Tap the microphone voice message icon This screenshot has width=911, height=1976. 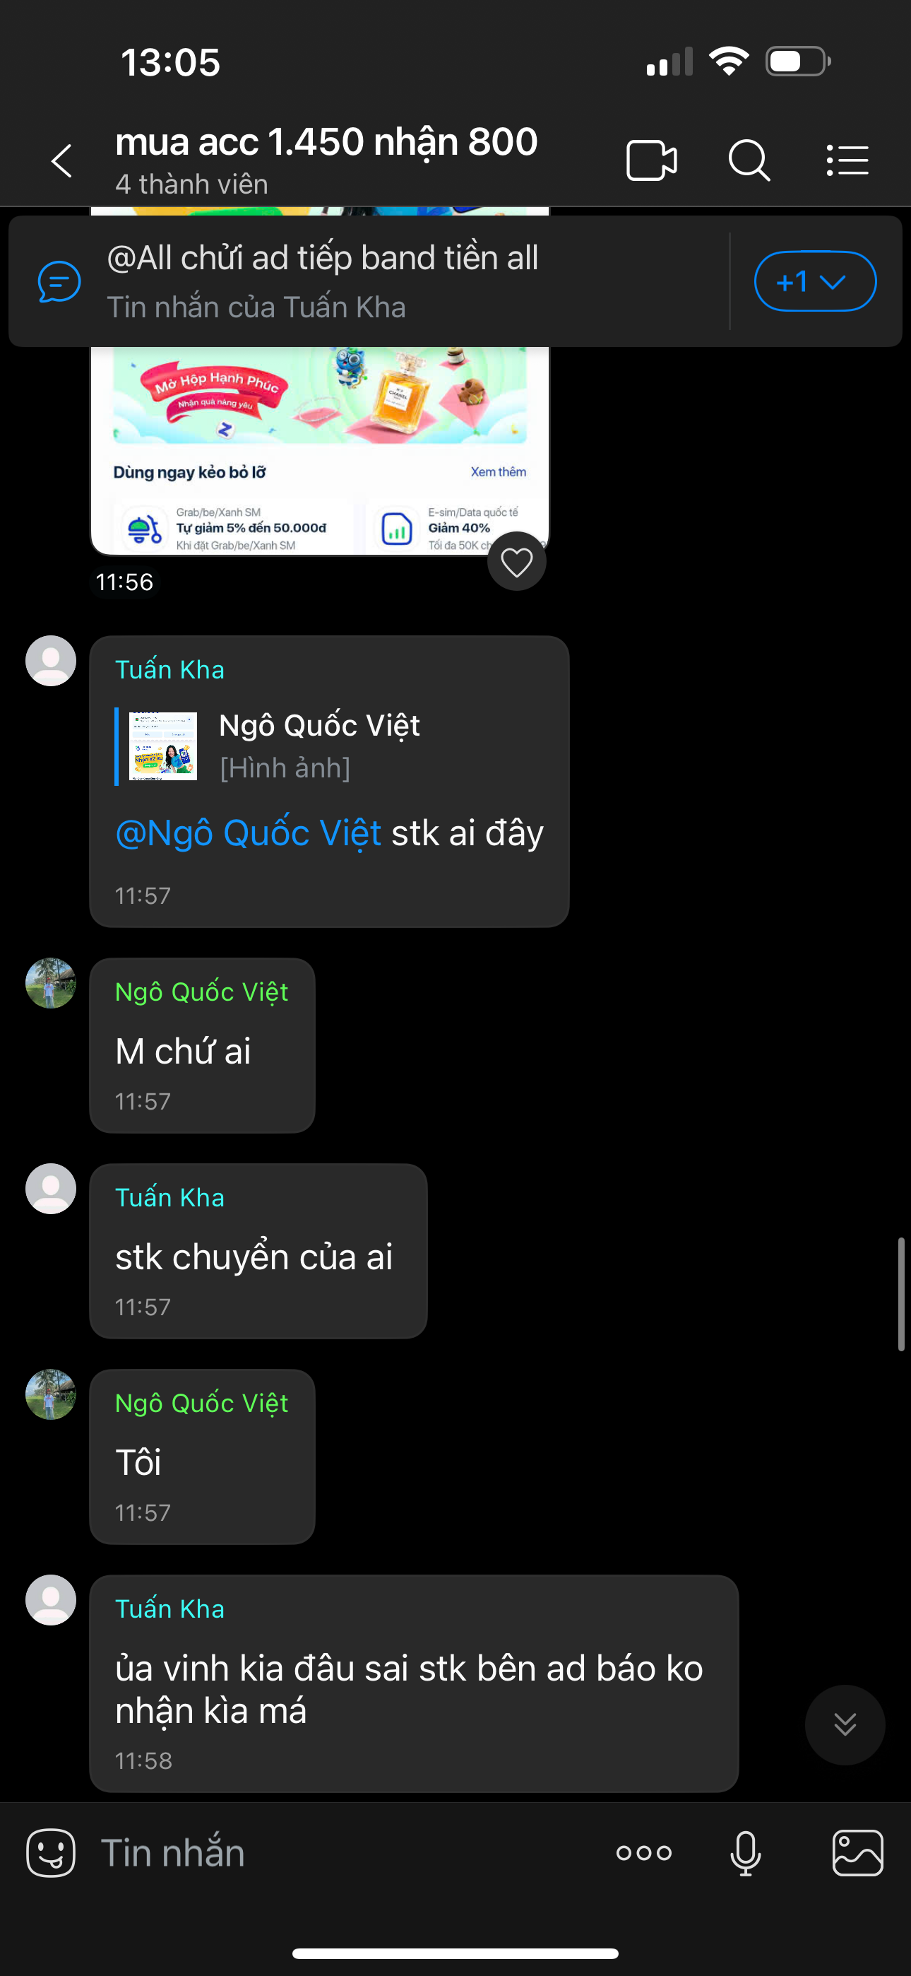click(x=745, y=1853)
